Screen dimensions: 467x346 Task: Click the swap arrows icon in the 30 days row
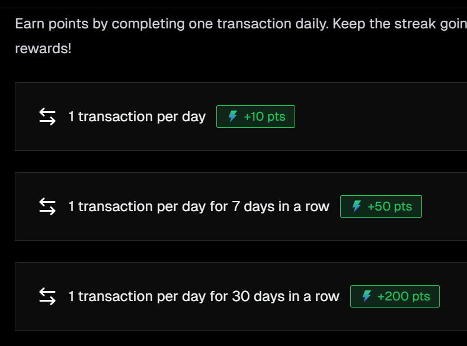click(x=47, y=296)
